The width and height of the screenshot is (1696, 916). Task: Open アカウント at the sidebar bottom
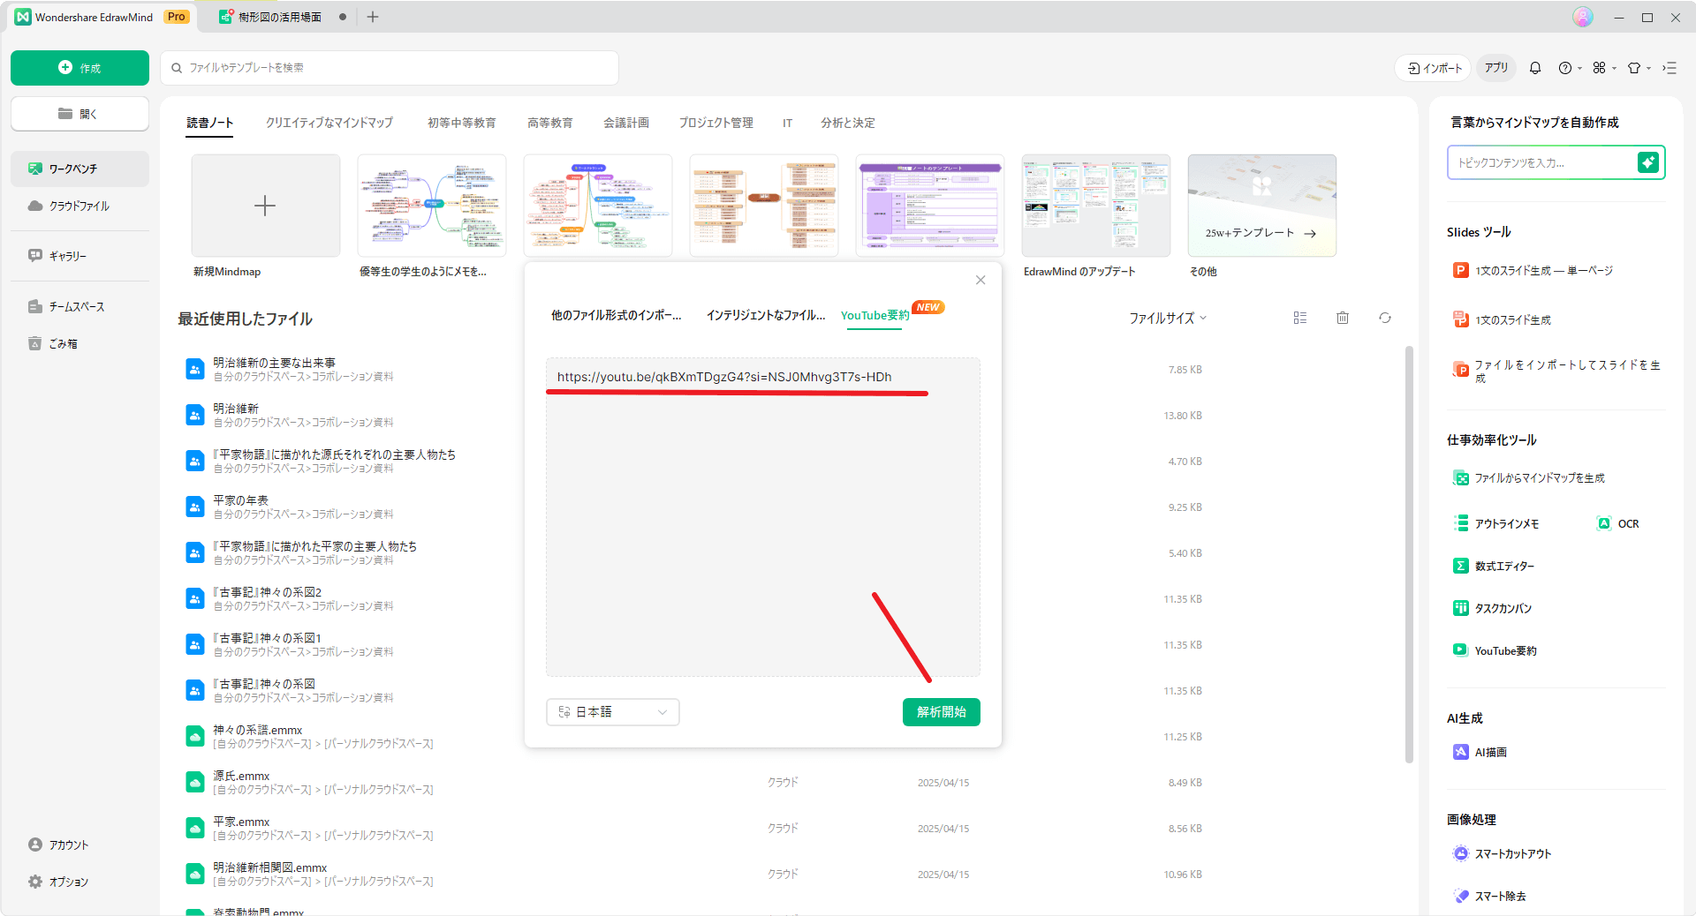point(58,845)
